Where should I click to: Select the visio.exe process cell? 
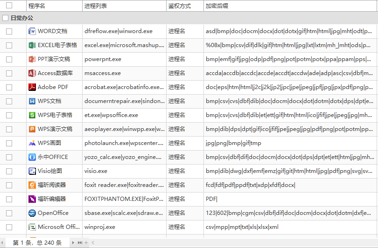[124, 171]
